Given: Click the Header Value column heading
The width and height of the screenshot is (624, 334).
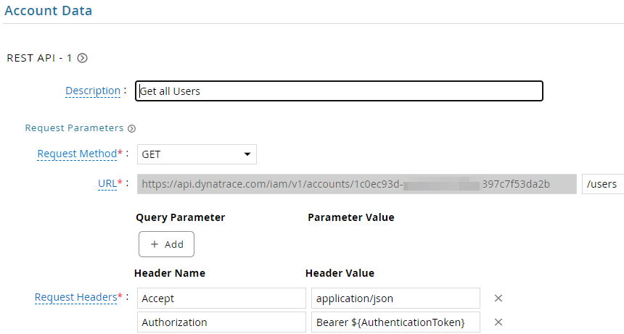Looking at the screenshot, I should point(340,273).
